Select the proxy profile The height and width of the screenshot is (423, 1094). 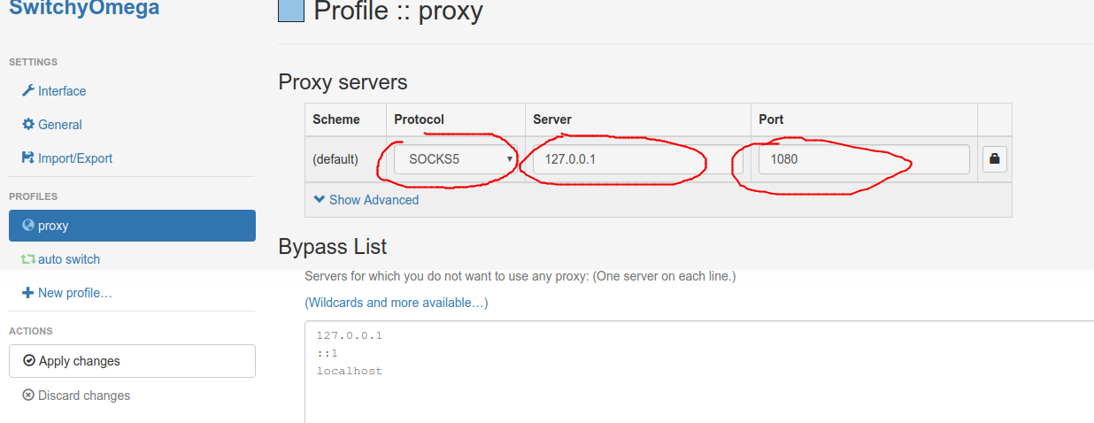click(x=132, y=226)
